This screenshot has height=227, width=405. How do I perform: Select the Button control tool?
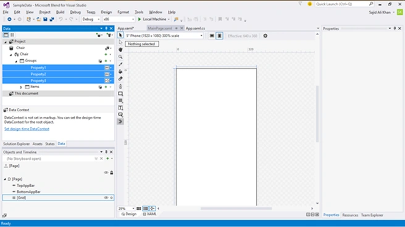(120, 114)
